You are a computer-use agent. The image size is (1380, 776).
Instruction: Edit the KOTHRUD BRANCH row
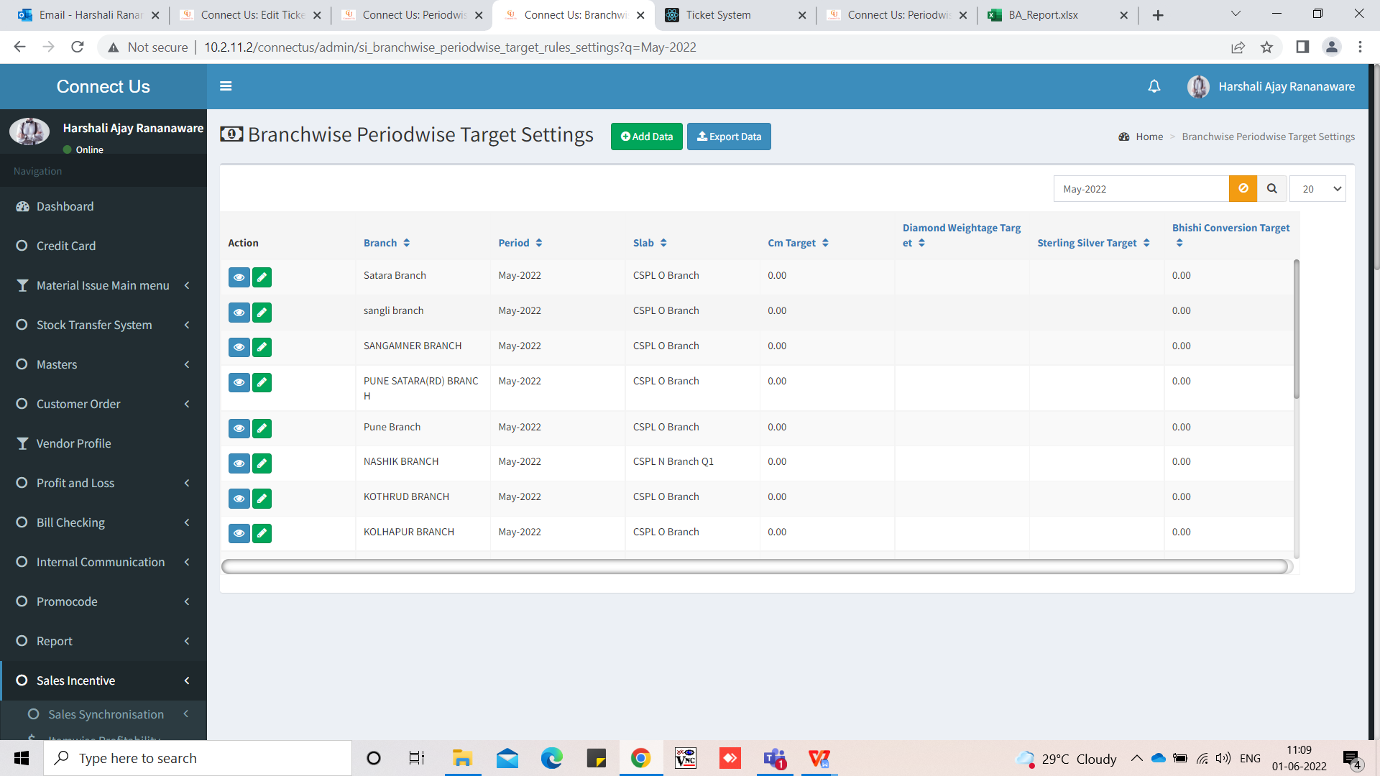coord(262,499)
